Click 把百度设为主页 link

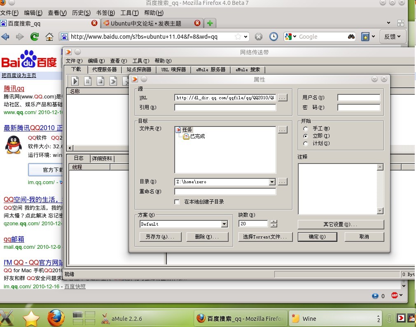click(19, 75)
